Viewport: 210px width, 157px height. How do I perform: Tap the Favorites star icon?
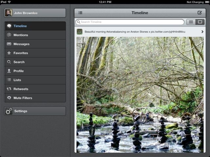tap(9, 53)
